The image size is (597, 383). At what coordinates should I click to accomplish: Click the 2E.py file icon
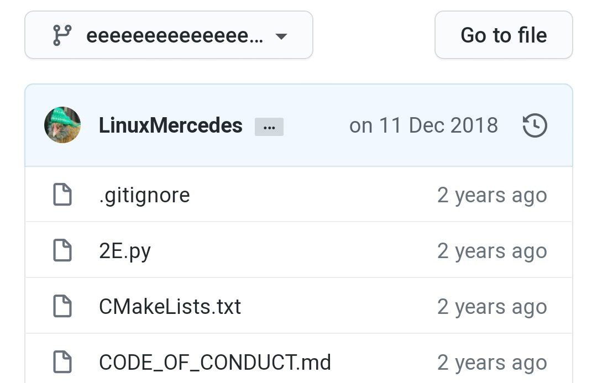[x=62, y=250]
